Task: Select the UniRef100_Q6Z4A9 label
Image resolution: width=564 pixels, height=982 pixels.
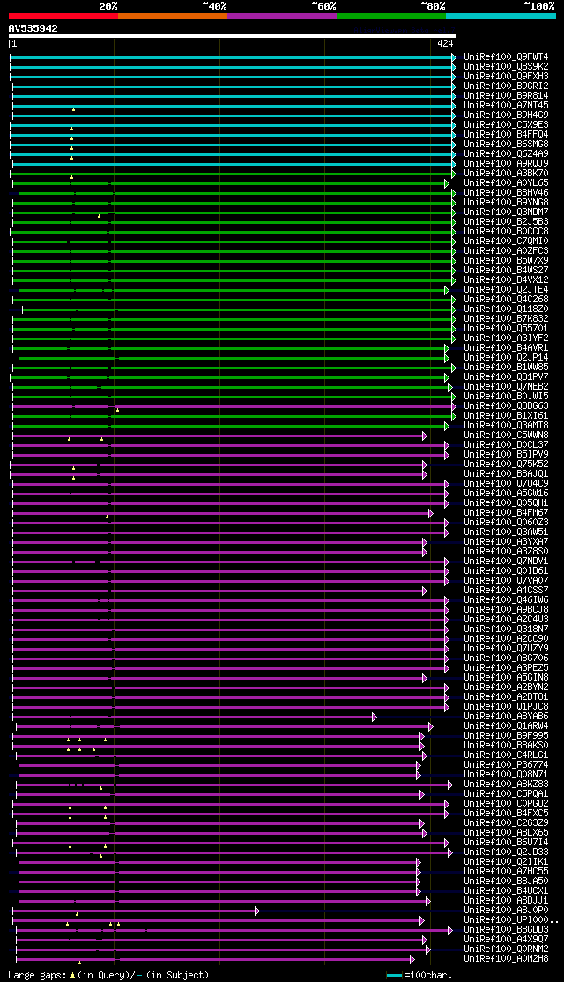Action: point(507,154)
